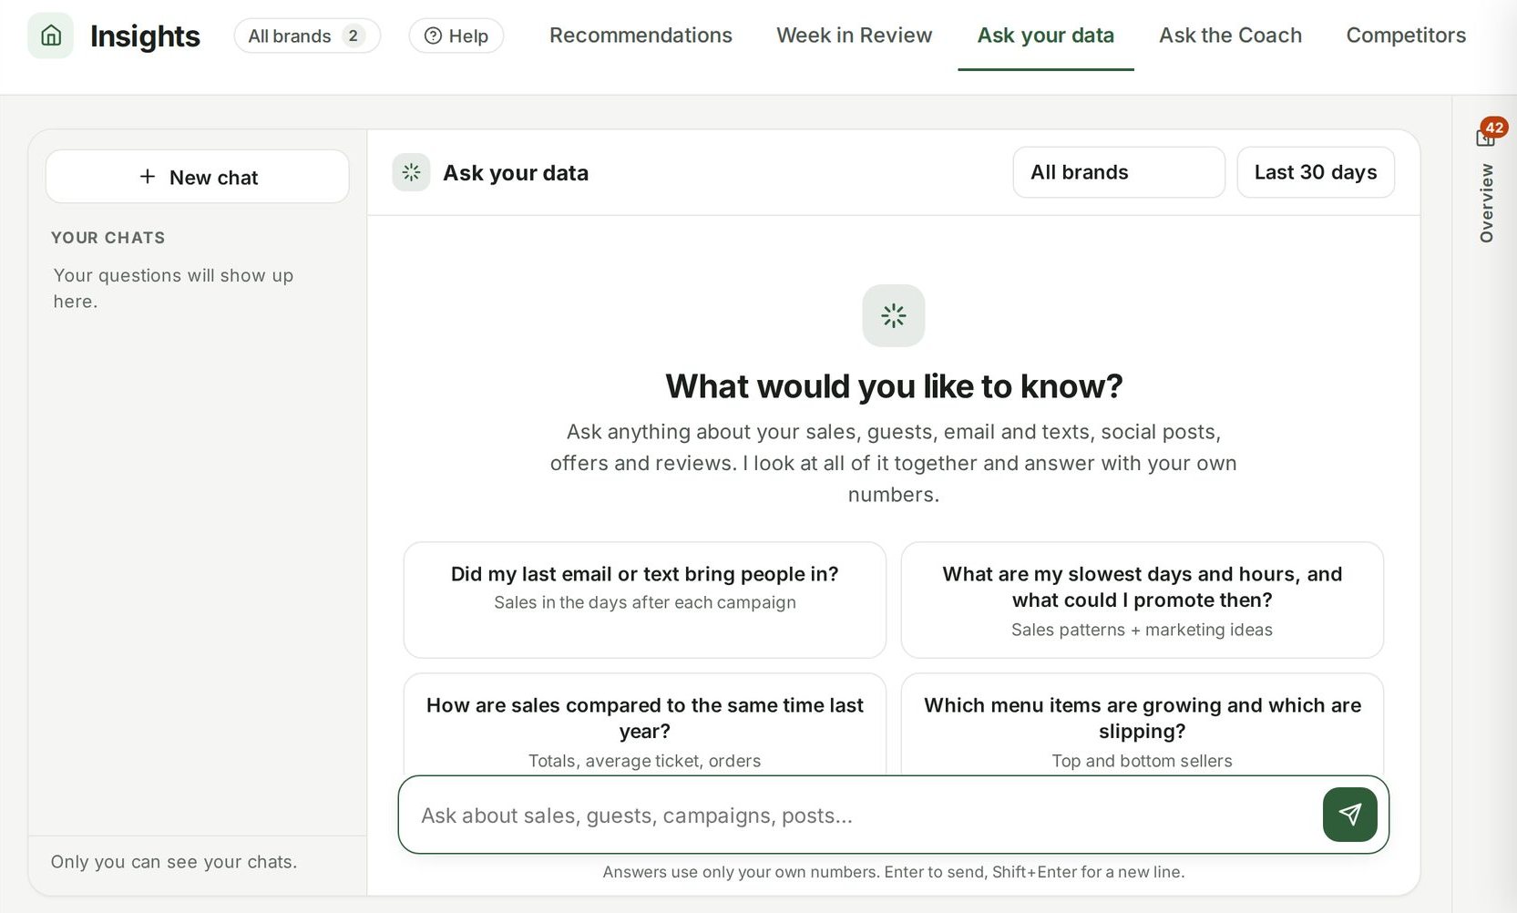Open the Ask the Coach tab
This screenshot has height=913, width=1517.
coord(1230,36)
